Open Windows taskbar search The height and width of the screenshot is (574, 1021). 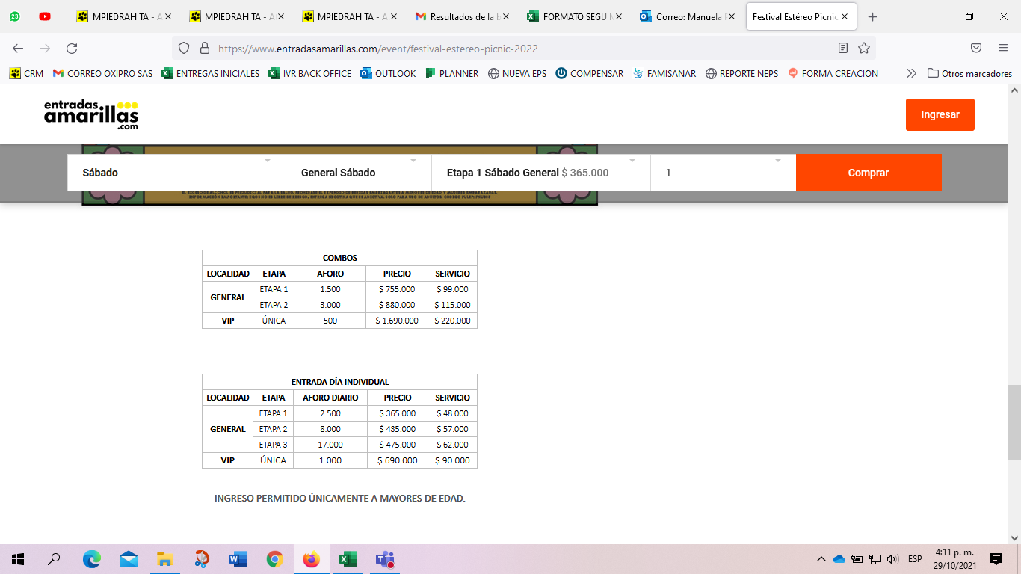point(54,559)
